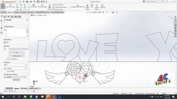Click the MMGS units in status bar
The height and width of the screenshot is (99, 177).
pos(164,94)
